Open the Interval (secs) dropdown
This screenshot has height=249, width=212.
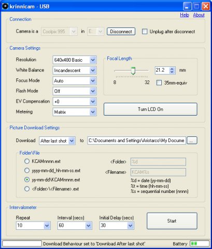coord(75,226)
